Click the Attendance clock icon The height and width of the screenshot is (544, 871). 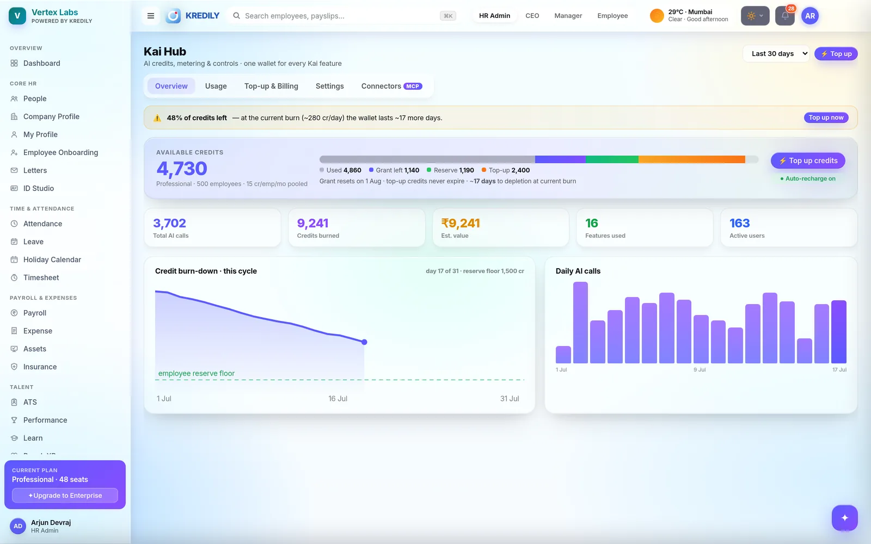(x=14, y=224)
